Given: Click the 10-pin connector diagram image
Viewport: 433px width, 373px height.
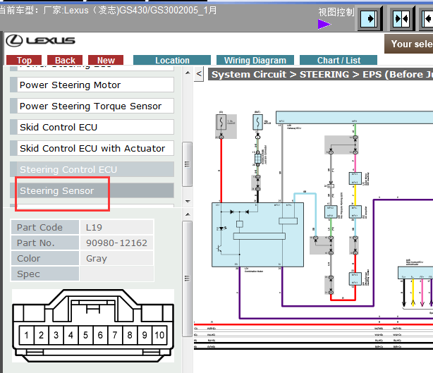Looking at the screenshot, I should [x=93, y=326].
